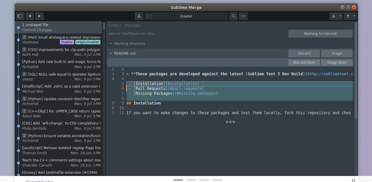Select CSS will-change completions commit
Image resolution: width=372 pixels, height=182 pixels.
pos(59,126)
